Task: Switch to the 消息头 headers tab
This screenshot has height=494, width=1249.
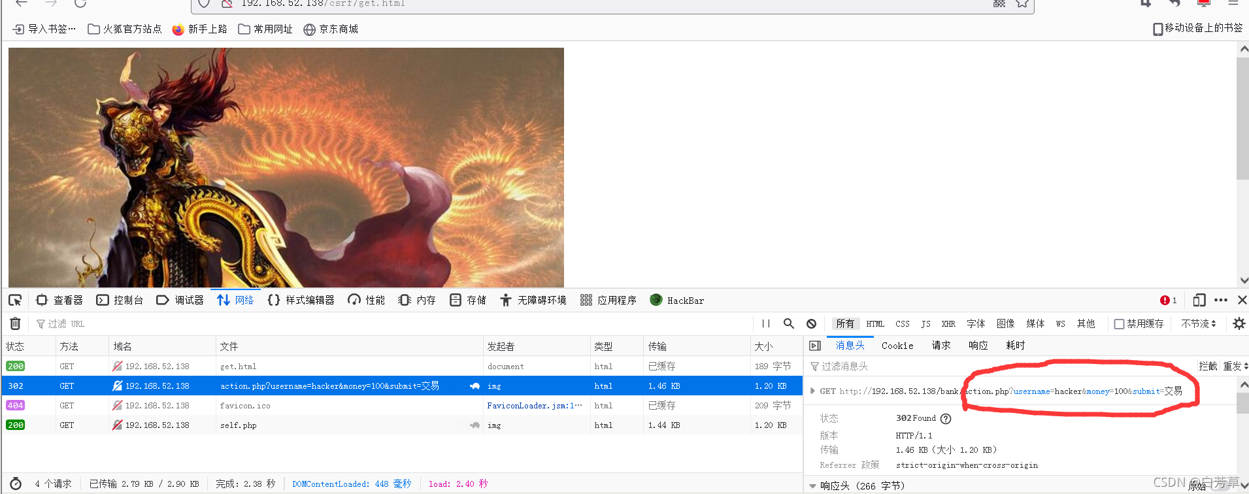Action: tap(850, 346)
